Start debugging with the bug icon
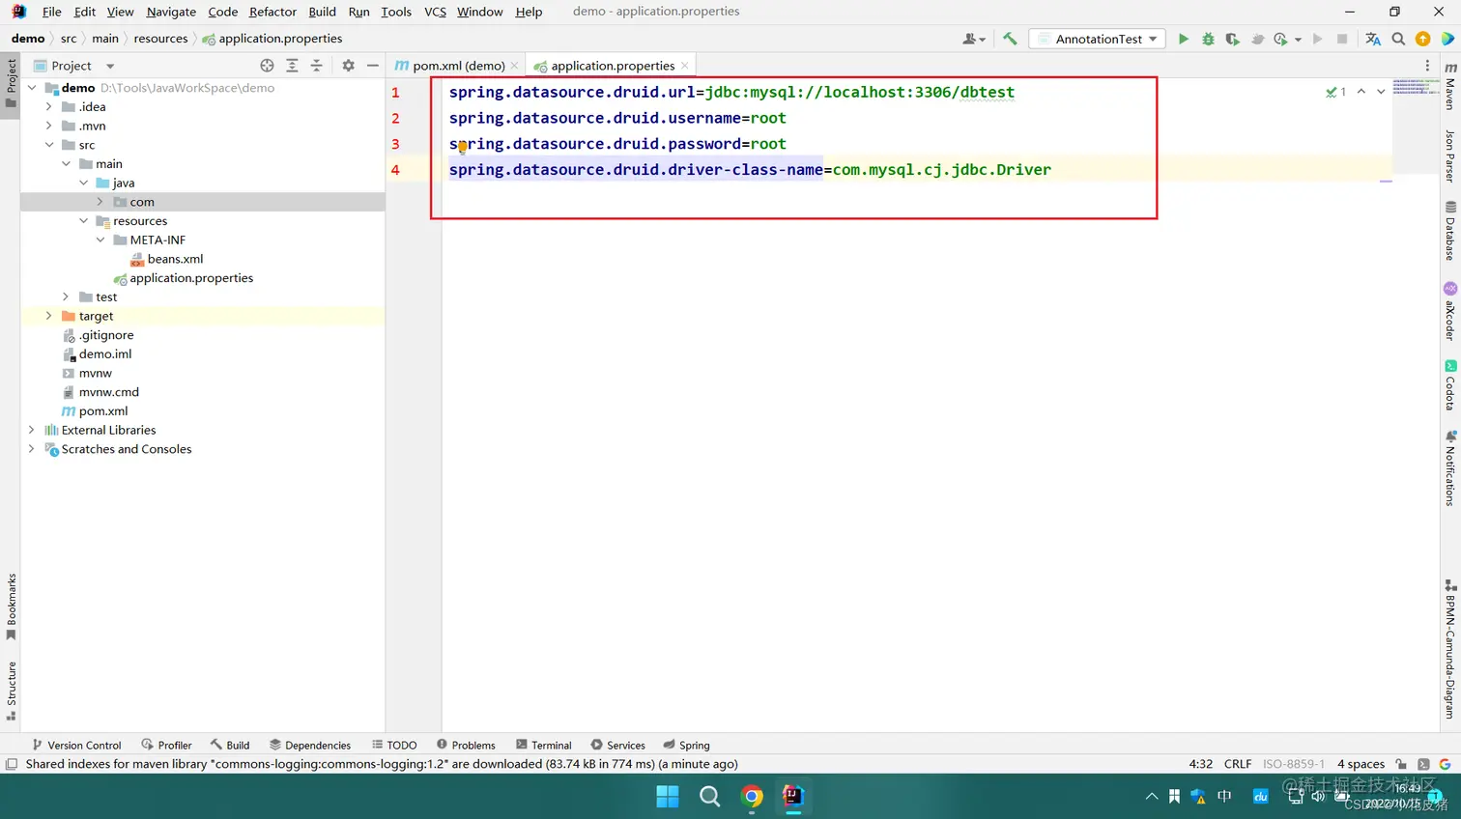 pyautogui.click(x=1208, y=39)
